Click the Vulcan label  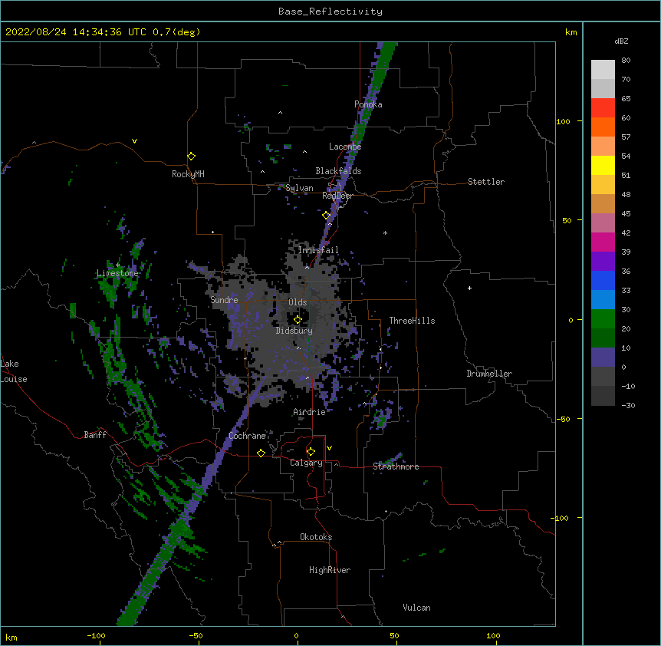point(416,608)
